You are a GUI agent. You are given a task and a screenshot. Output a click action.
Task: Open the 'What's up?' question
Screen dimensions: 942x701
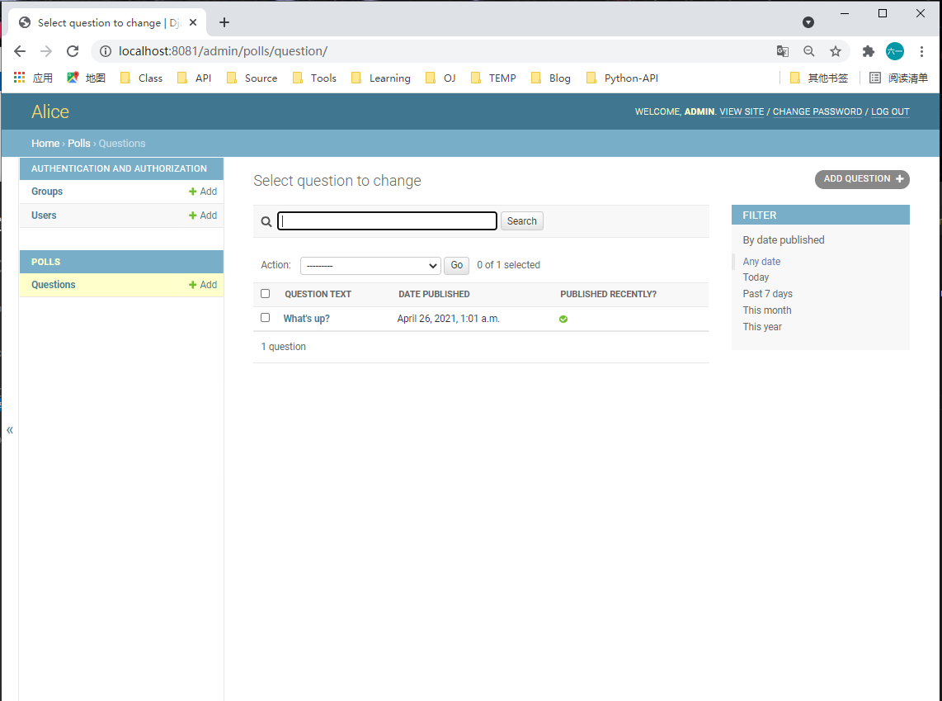click(306, 319)
